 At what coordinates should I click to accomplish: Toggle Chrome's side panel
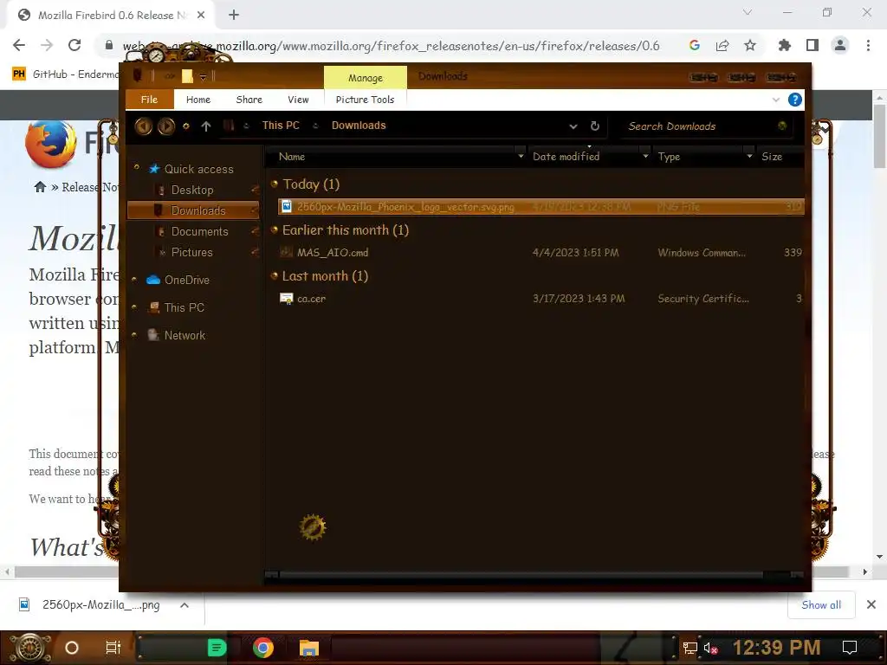pyautogui.click(x=813, y=45)
